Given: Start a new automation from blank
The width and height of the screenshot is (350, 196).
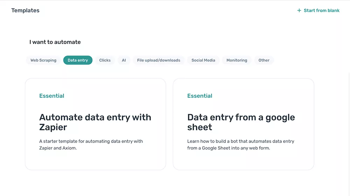Looking at the screenshot, I should click(321, 10).
